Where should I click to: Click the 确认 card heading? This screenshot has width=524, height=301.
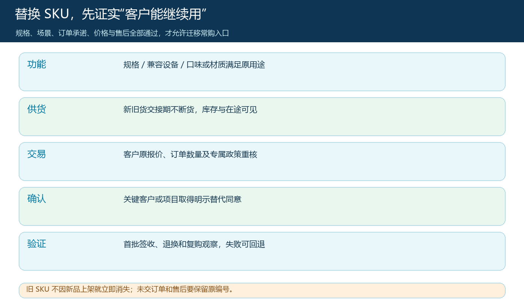[37, 199]
